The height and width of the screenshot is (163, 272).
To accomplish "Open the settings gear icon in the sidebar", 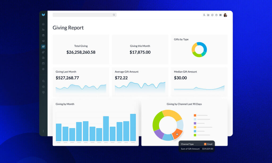I will [43, 69].
